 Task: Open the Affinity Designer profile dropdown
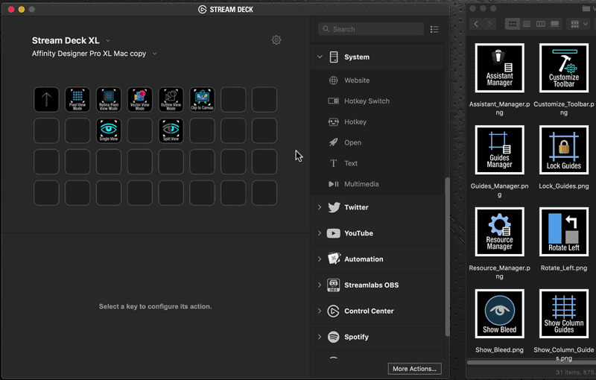pos(155,54)
